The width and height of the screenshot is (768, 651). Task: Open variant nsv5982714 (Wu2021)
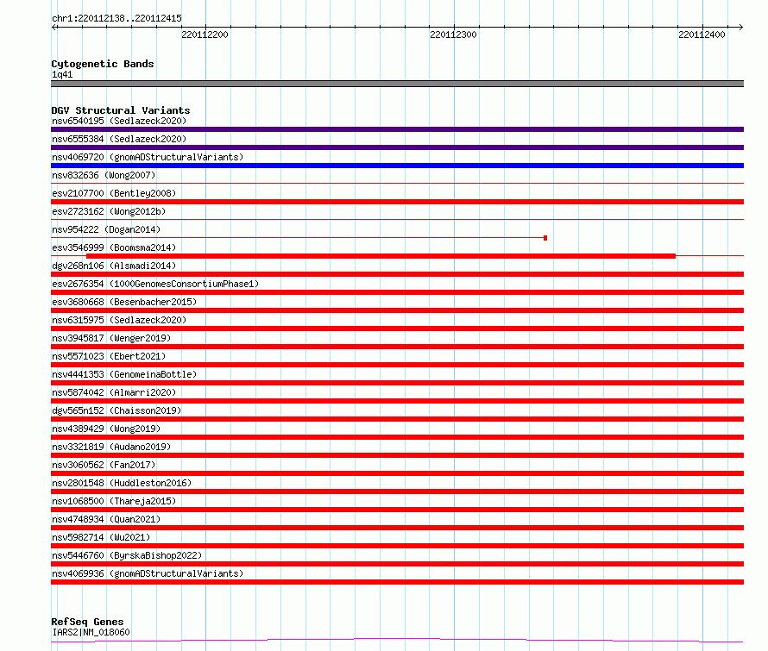[101, 537]
